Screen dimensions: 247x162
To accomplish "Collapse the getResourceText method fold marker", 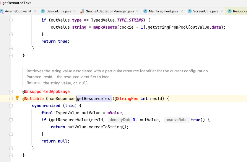I will click(x=11, y=99).
